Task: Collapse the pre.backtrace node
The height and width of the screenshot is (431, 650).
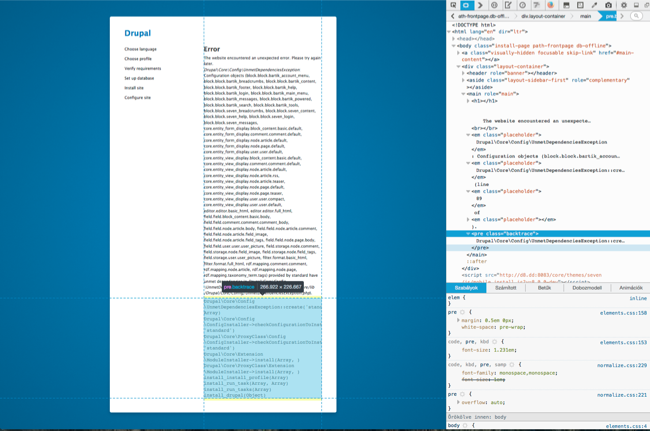Action: (x=468, y=234)
